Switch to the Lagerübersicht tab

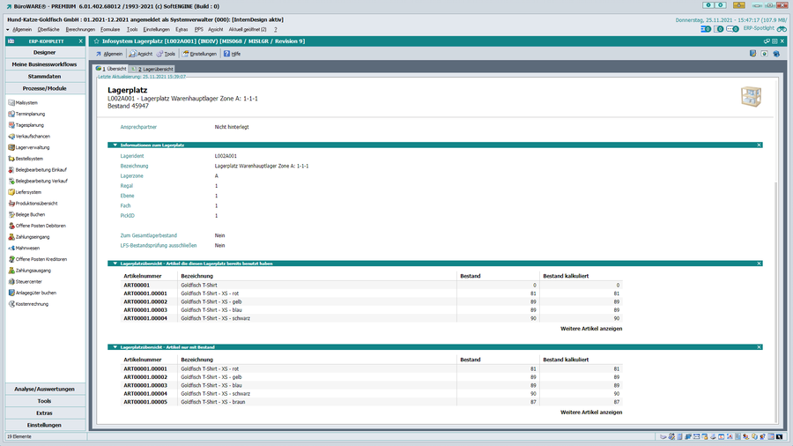[154, 68]
